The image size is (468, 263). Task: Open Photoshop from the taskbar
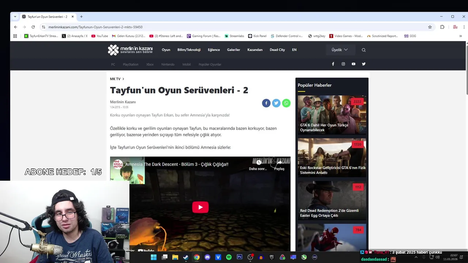(x=239, y=257)
